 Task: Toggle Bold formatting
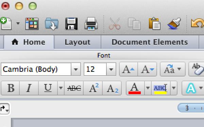point(11,88)
